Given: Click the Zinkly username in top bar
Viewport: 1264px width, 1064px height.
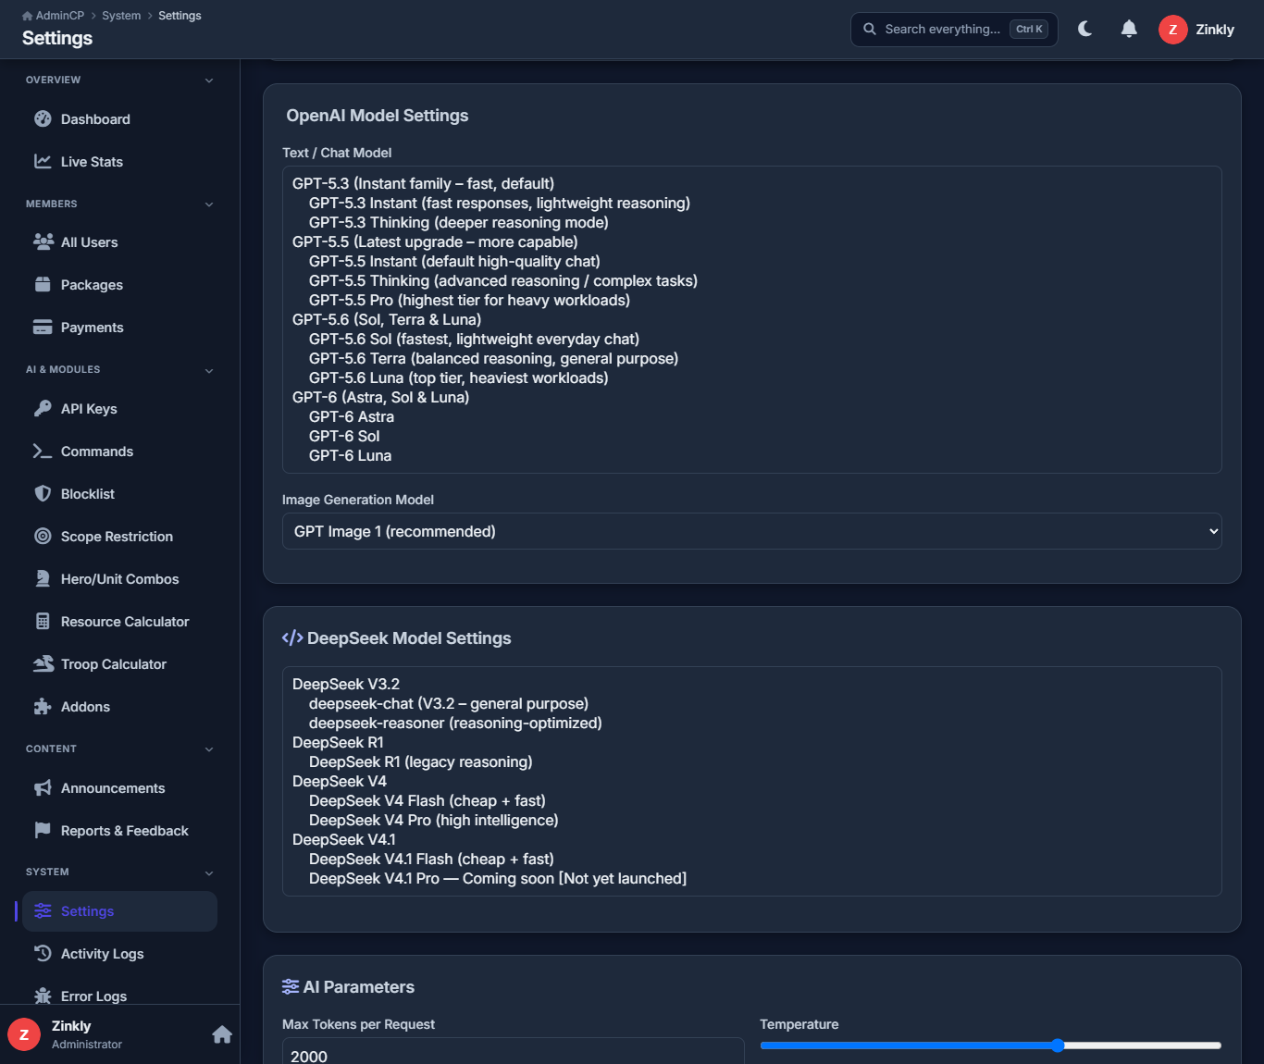Looking at the screenshot, I should pyautogui.click(x=1215, y=30).
